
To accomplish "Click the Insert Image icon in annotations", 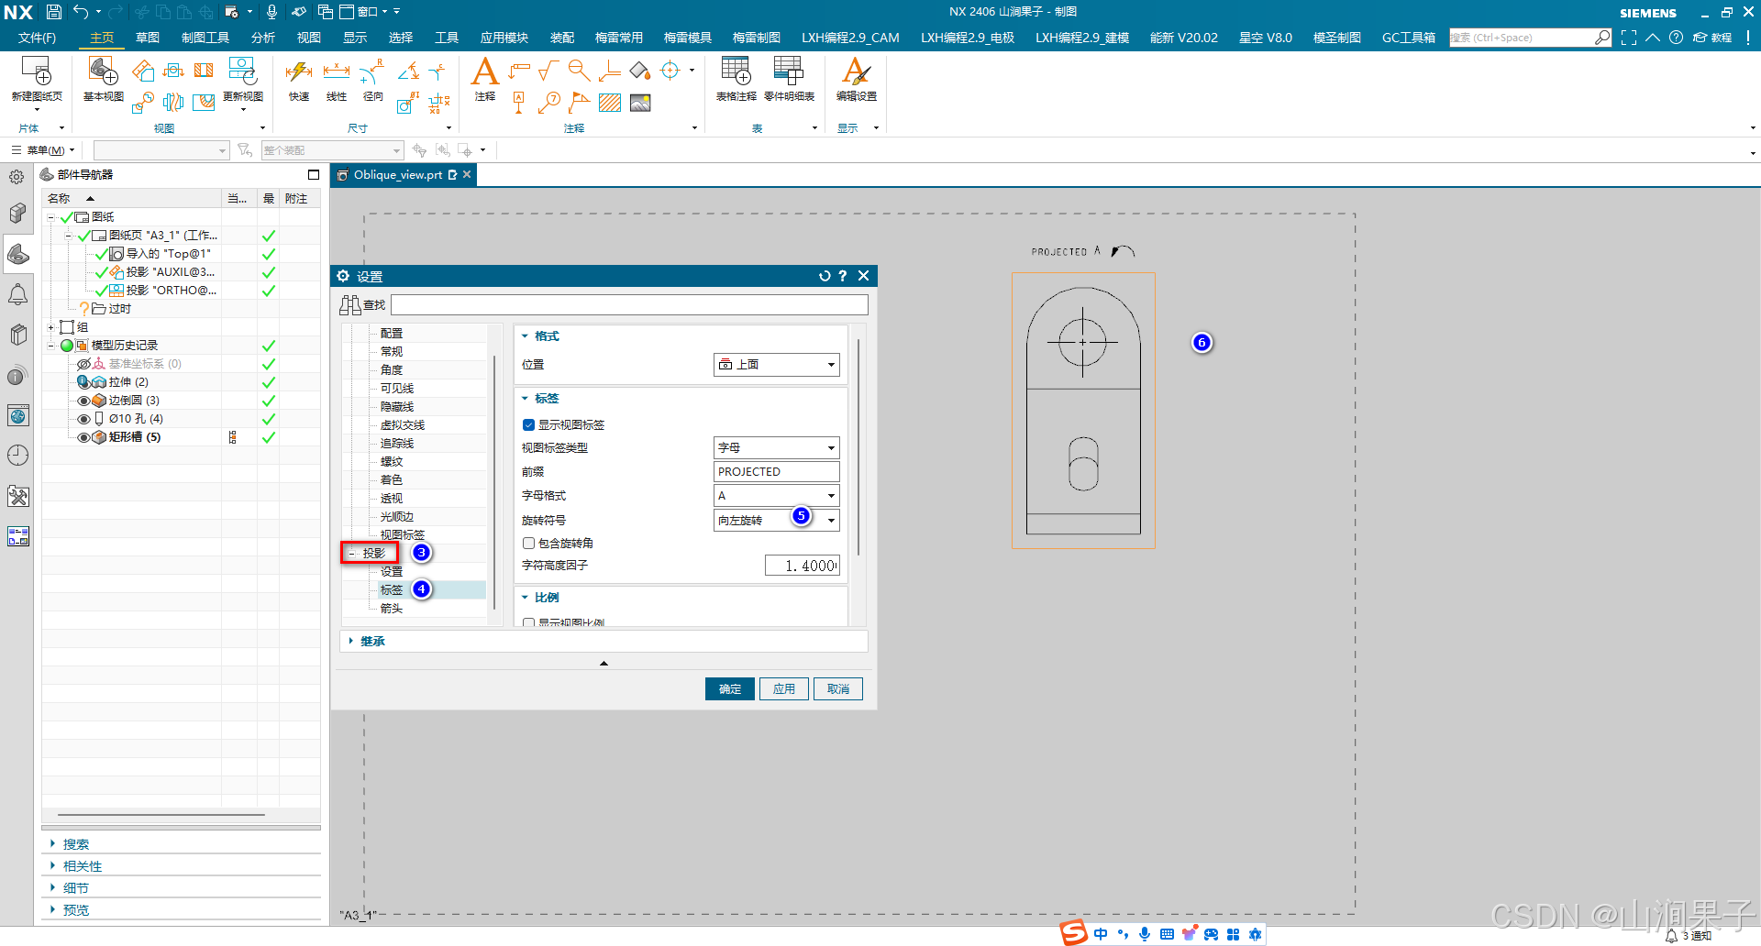I will [x=640, y=103].
